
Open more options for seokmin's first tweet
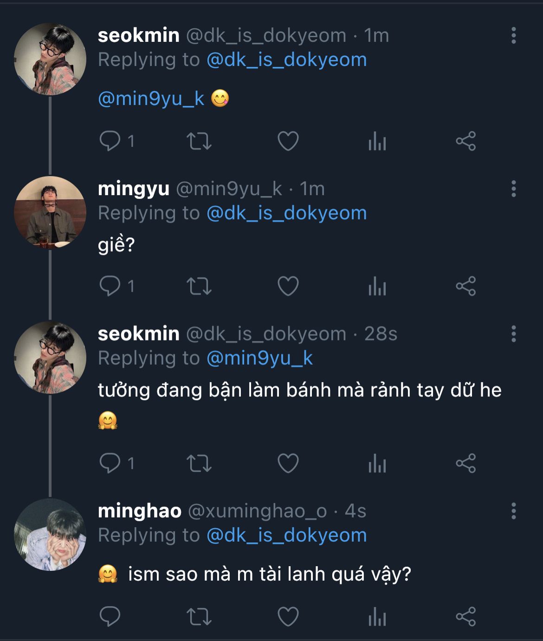513,35
